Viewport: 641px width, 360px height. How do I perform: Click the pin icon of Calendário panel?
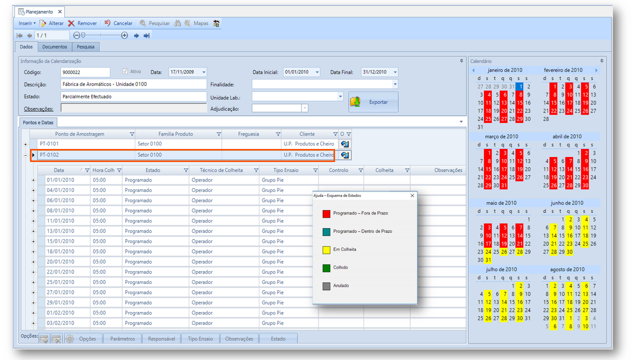(x=602, y=61)
